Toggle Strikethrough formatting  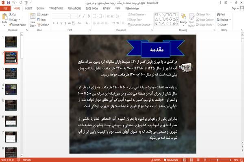tap(70, 23)
